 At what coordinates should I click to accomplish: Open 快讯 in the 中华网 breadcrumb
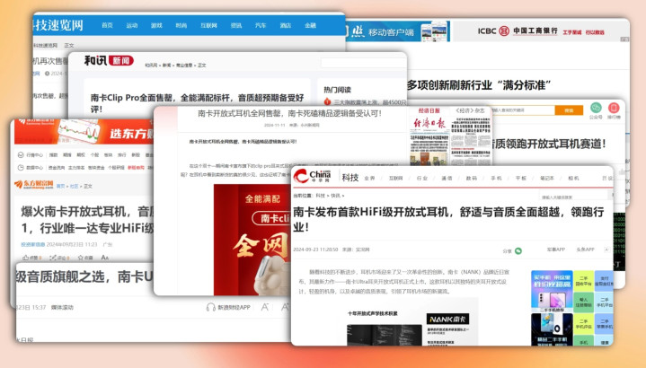click(x=336, y=196)
